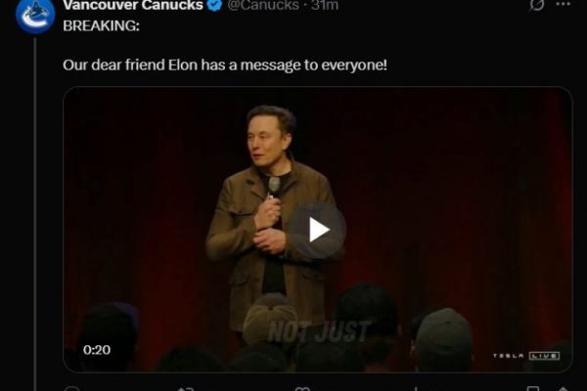This screenshot has height=391, width=587.
Task: Click the repost icon under the video
Action: pos(186,389)
